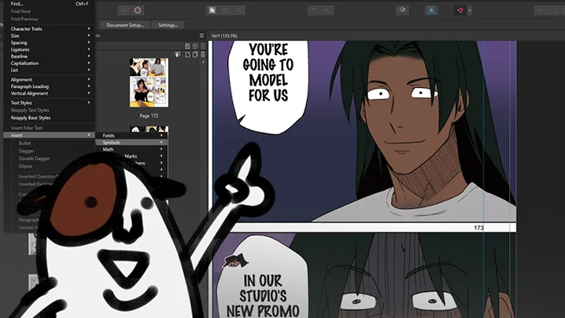
Task: Insert the Bullet symbol
Action: 24,143
